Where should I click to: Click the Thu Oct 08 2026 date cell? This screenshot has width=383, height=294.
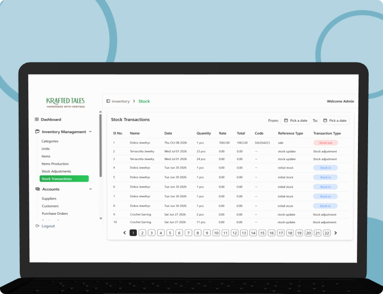(x=175, y=142)
